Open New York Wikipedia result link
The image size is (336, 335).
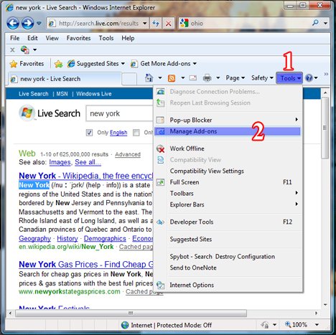(x=85, y=176)
